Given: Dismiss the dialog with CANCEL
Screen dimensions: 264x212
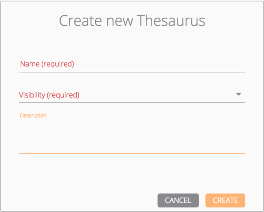Looking at the screenshot, I should point(178,200).
